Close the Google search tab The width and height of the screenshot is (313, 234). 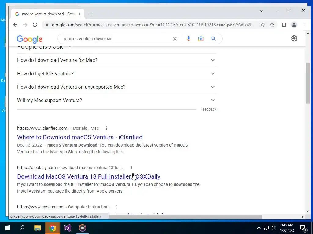click(79, 14)
